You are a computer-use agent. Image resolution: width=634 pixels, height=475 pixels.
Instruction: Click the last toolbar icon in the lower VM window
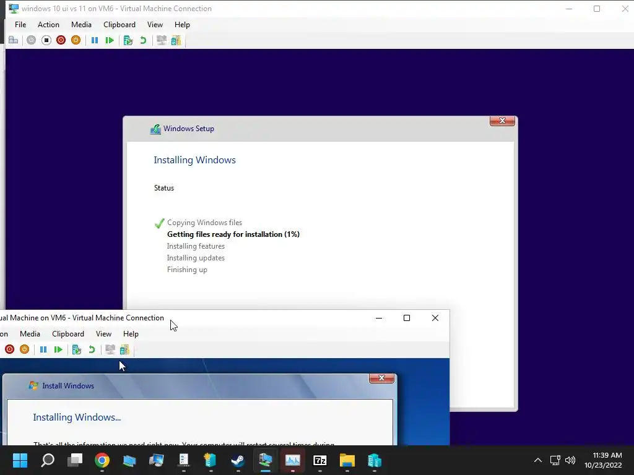(125, 349)
